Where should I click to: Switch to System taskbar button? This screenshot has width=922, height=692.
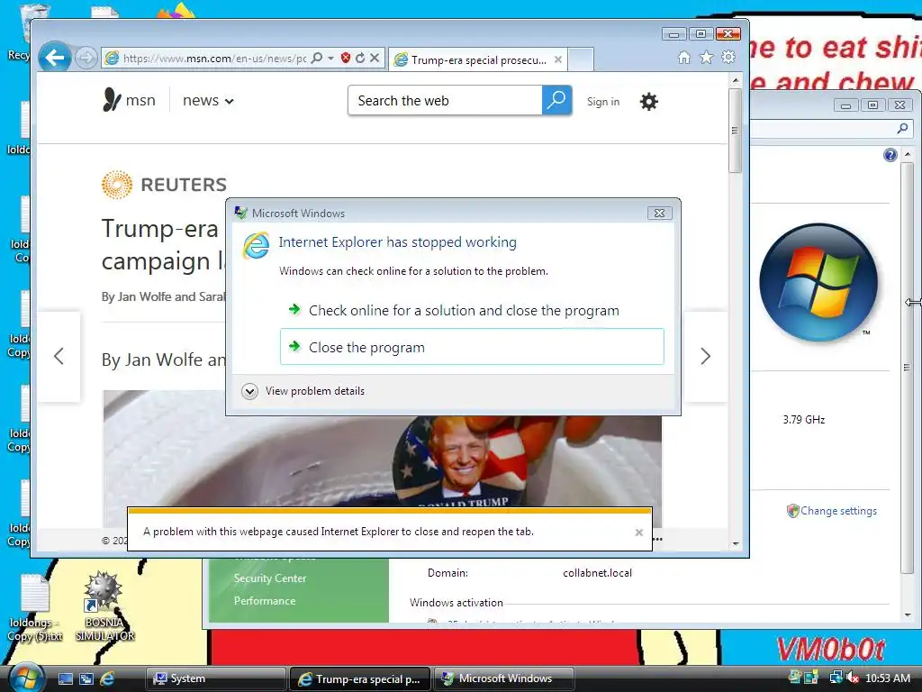pos(215,678)
